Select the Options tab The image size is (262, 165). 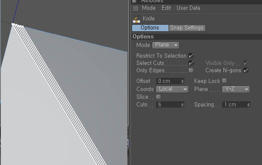click(x=150, y=28)
